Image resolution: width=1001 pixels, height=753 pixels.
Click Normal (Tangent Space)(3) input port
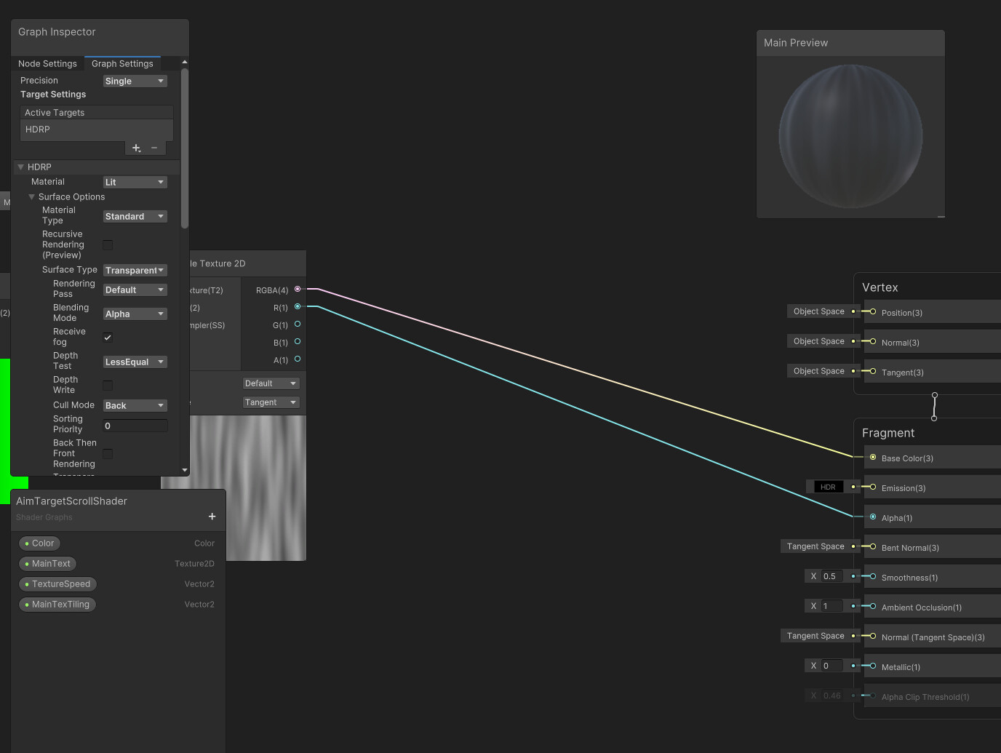pyautogui.click(x=873, y=637)
